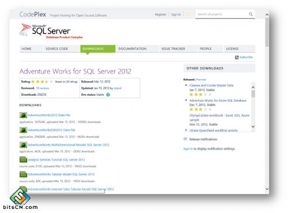Click the Microsoft SQL Server logo

click(51, 31)
